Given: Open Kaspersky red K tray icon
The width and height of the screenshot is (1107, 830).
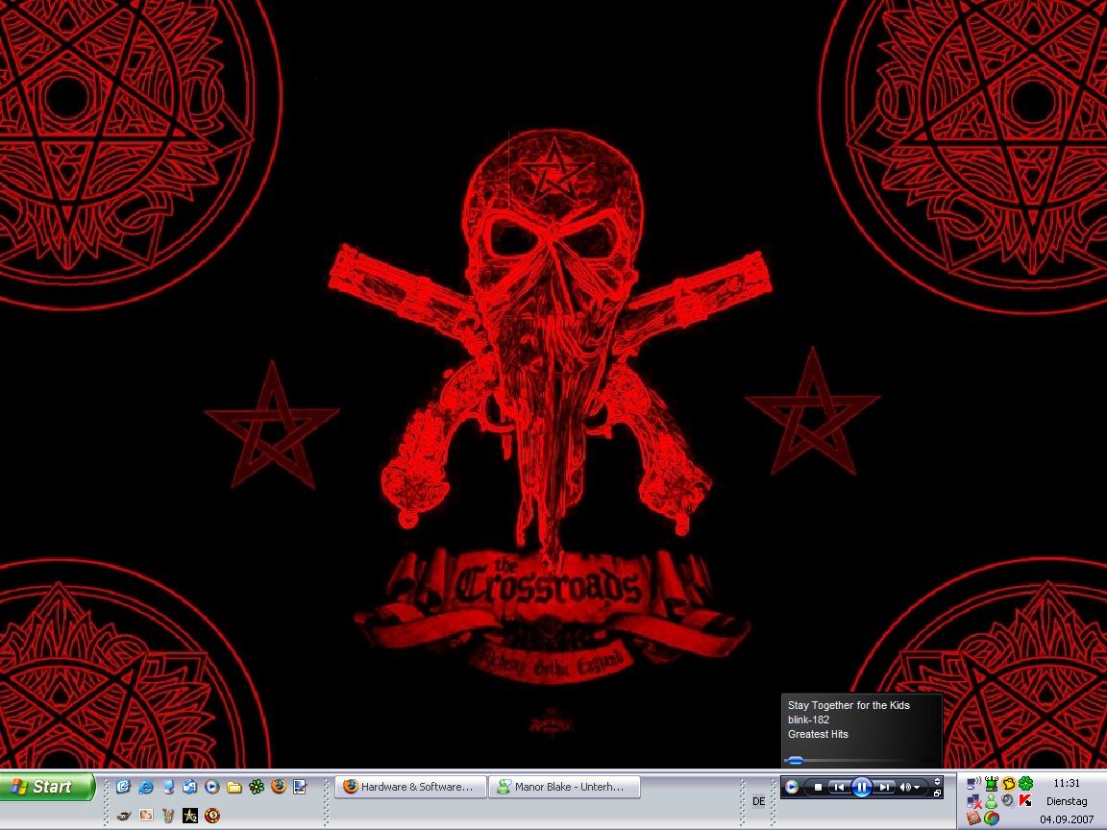Looking at the screenshot, I should click(x=1025, y=800).
